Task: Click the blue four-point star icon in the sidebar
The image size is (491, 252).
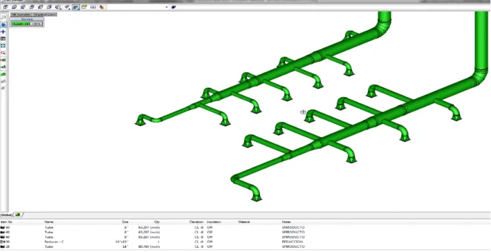Action: tap(3, 32)
